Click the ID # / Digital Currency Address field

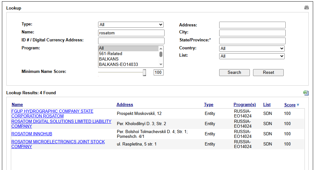point(131,41)
